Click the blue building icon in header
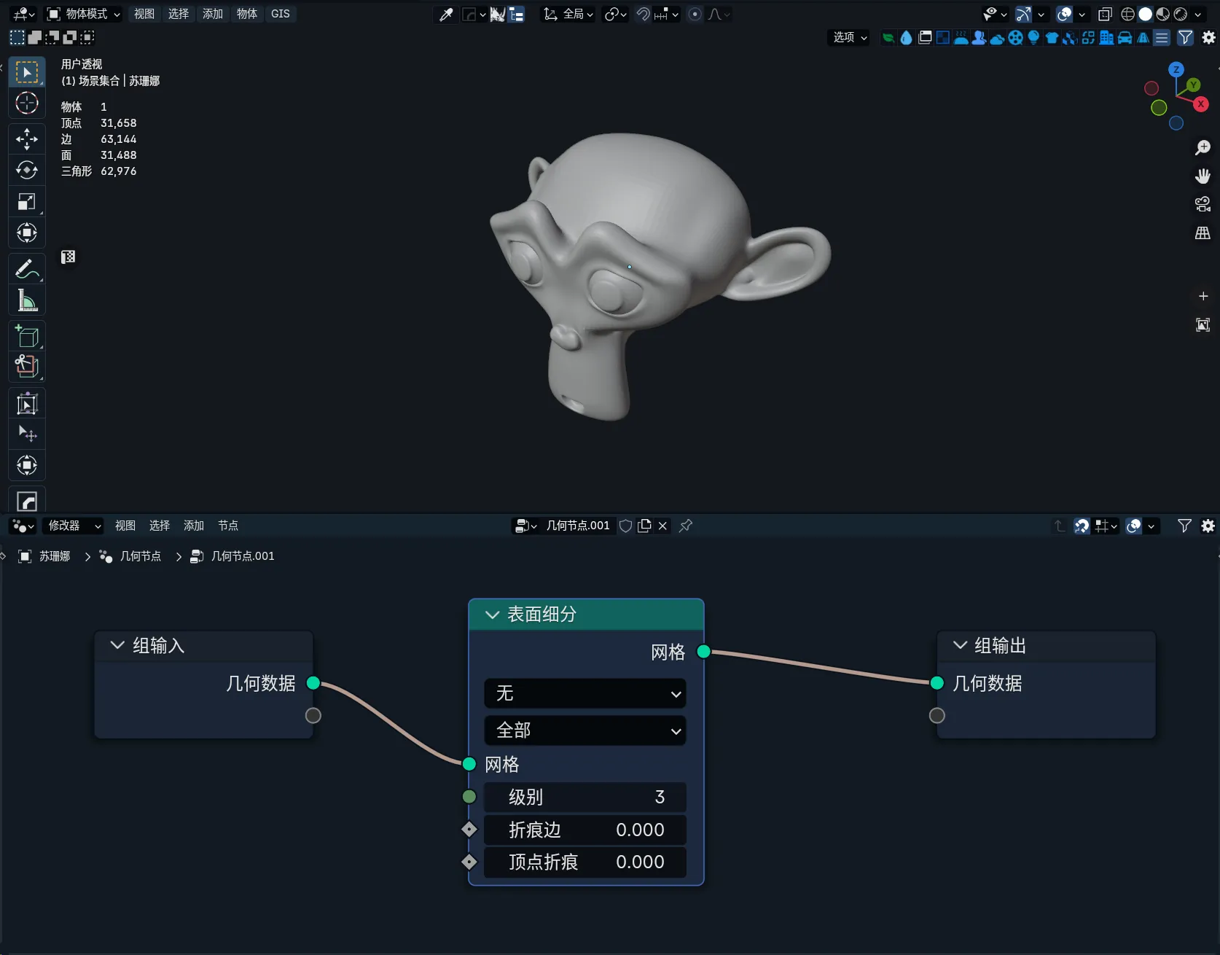 1106,37
